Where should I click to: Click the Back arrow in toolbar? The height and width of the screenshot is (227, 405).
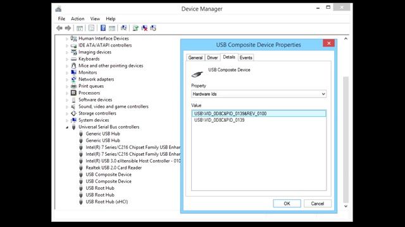coord(59,28)
